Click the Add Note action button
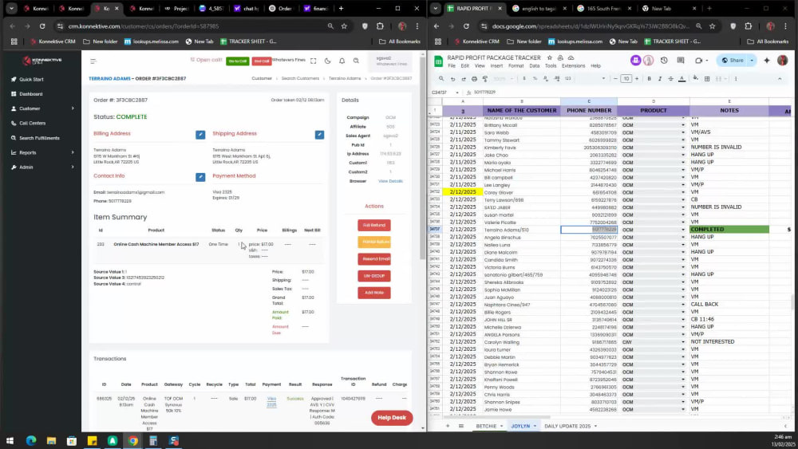This screenshot has width=798, height=449. click(374, 293)
